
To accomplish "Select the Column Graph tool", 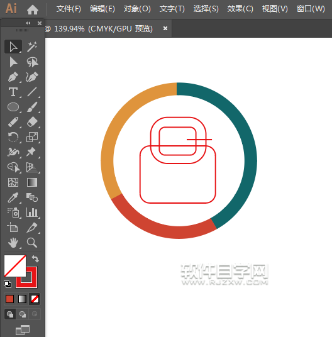I will coord(32,213).
